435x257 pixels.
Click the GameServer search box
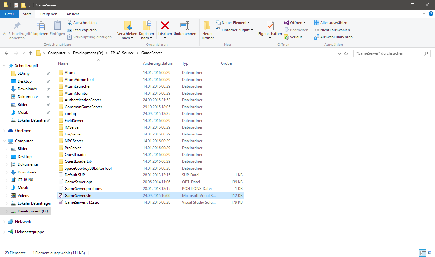coord(392,53)
